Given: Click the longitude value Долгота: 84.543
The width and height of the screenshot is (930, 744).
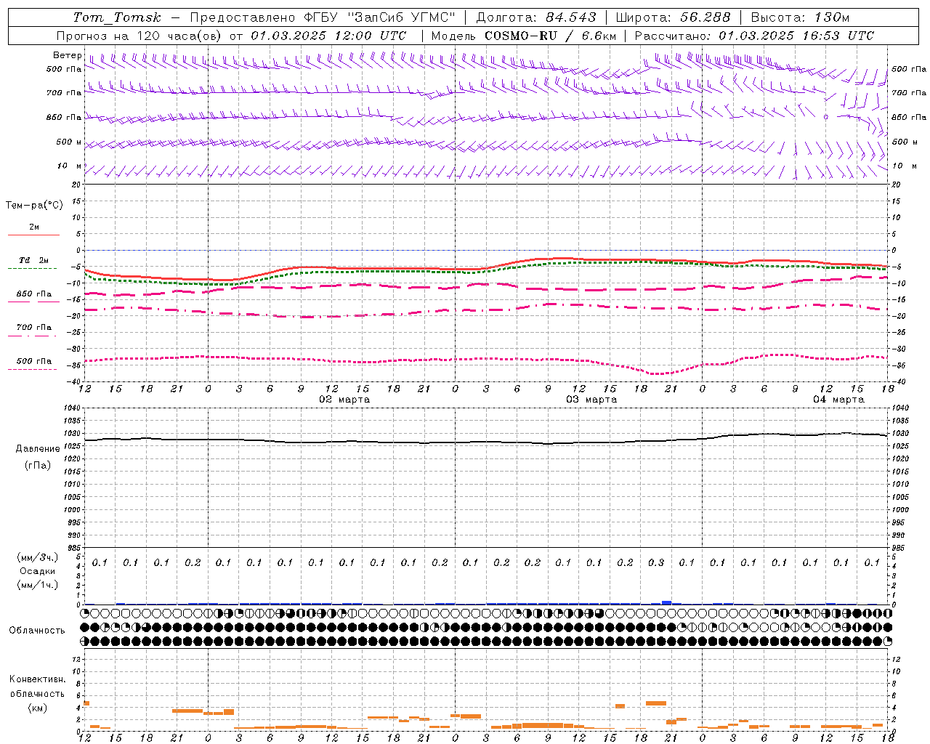Looking at the screenshot, I should click(x=536, y=17).
